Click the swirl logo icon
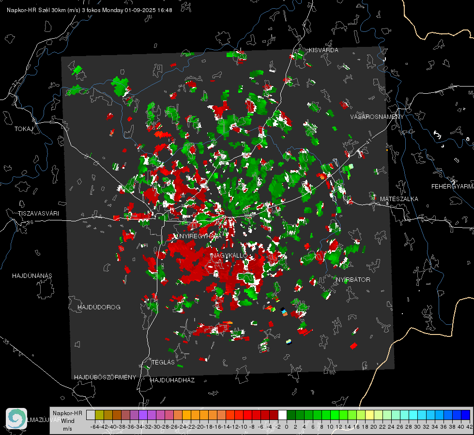 coord(16,419)
